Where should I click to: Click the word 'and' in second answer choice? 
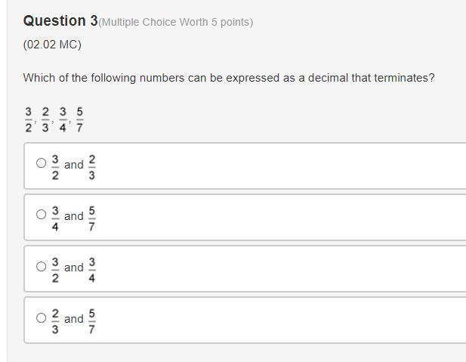(74, 216)
